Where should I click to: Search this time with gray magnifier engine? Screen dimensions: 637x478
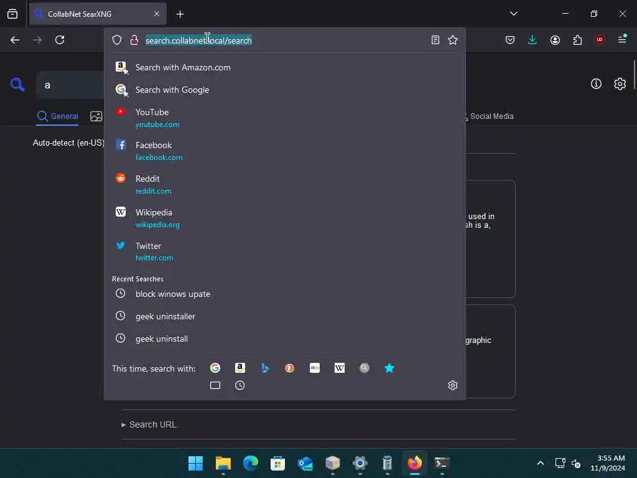pyautogui.click(x=365, y=368)
